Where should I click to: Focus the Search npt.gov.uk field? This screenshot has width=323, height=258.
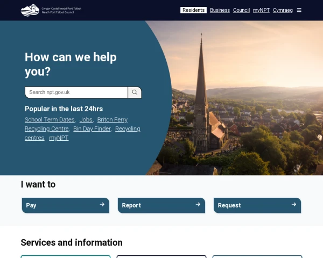point(76,92)
